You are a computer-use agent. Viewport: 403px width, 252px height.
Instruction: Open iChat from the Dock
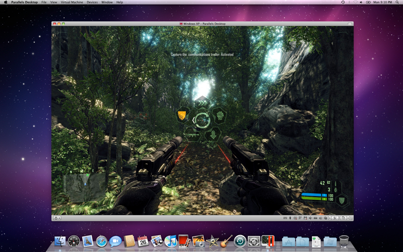click(115, 241)
